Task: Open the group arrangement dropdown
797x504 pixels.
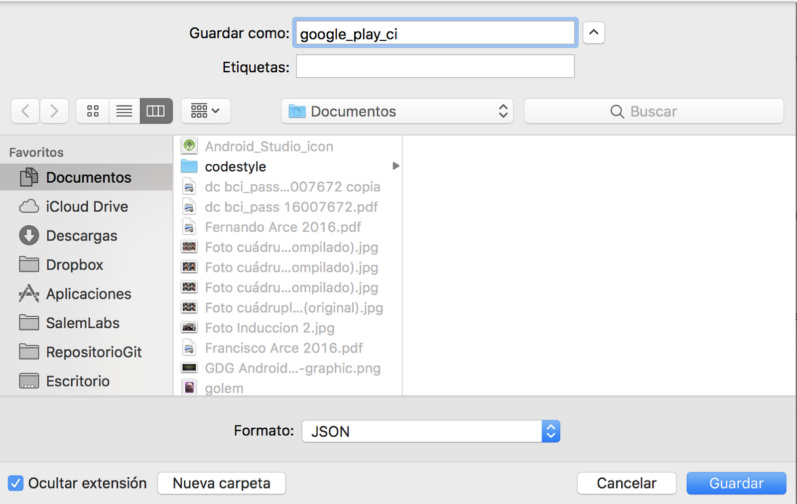Action: 206,111
